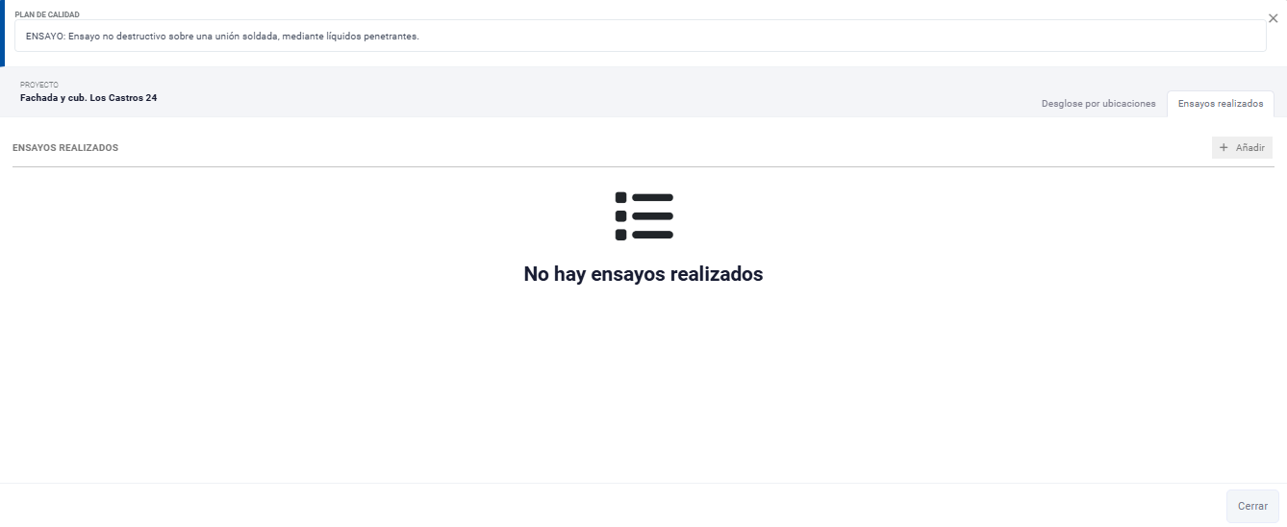The width and height of the screenshot is (1287, 527).
Task: Click the empty list placeholder icon
Action: point(643,215)
